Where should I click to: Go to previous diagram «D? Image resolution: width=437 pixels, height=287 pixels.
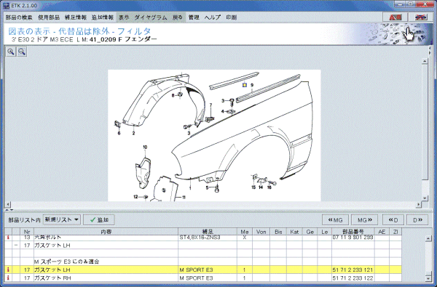point(393,220)
